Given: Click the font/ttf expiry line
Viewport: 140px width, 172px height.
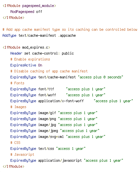Looking at the screenshot, I should click(58, 89).
